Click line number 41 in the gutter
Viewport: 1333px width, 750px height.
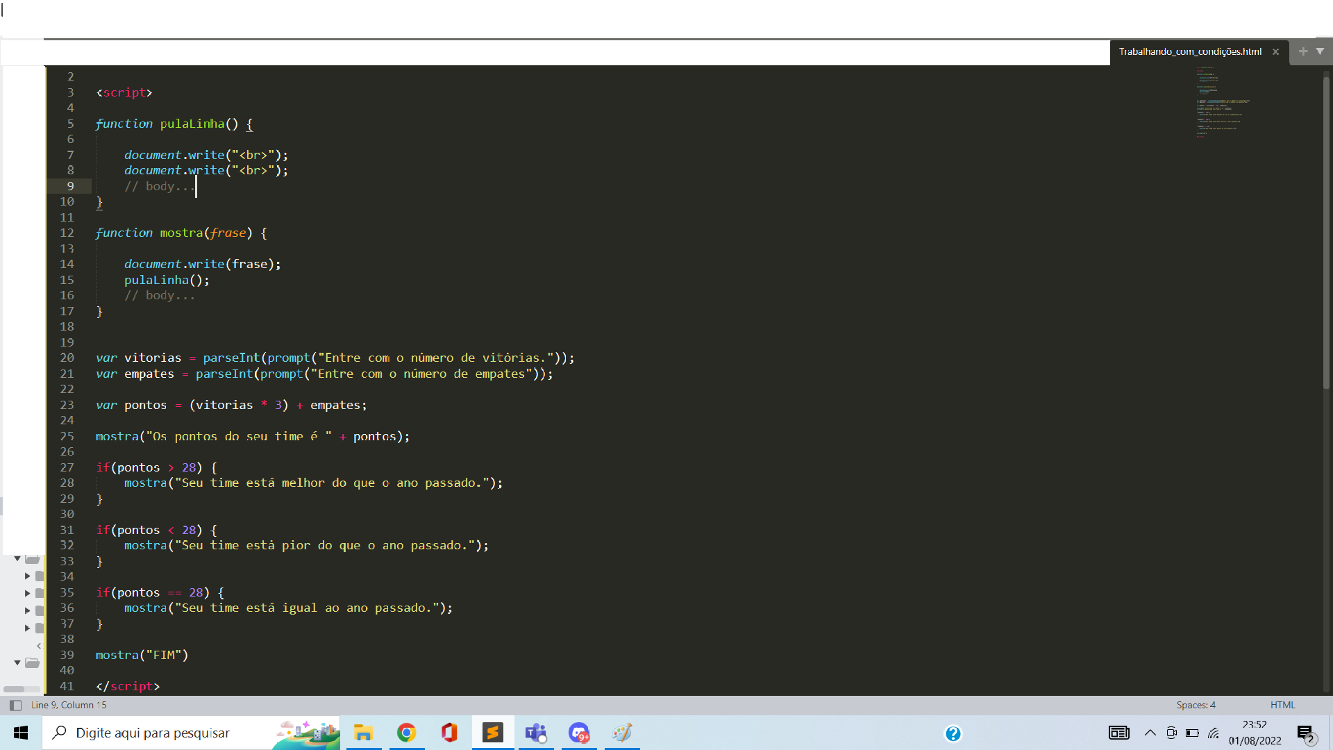(x=67, y=686)
